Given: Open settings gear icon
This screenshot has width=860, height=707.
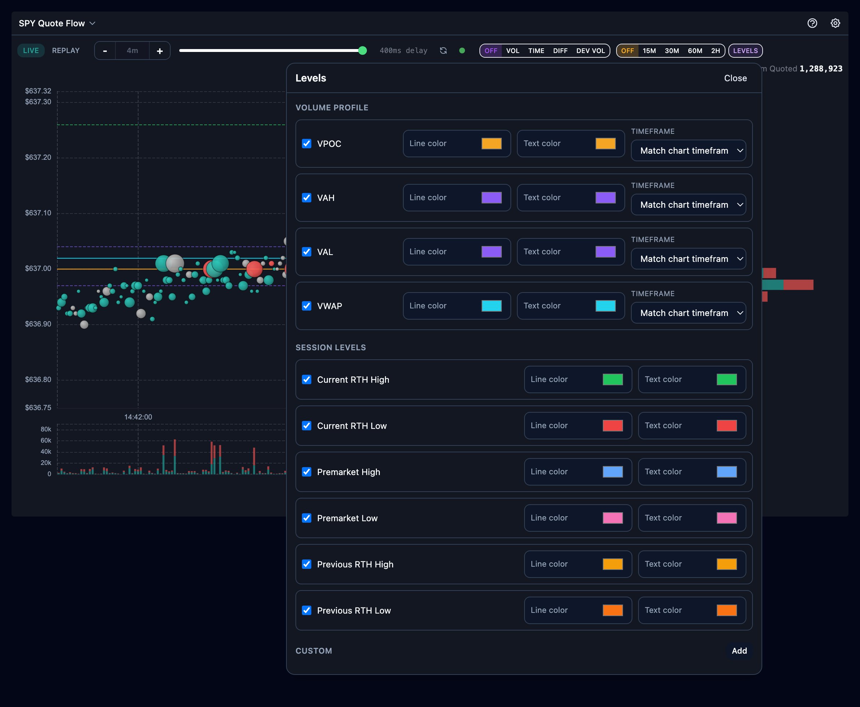Looking at the screenshot, I should [835, 23].
